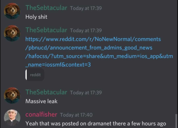Click the timestamp on the 'Massive leak' message

[86, 93]
